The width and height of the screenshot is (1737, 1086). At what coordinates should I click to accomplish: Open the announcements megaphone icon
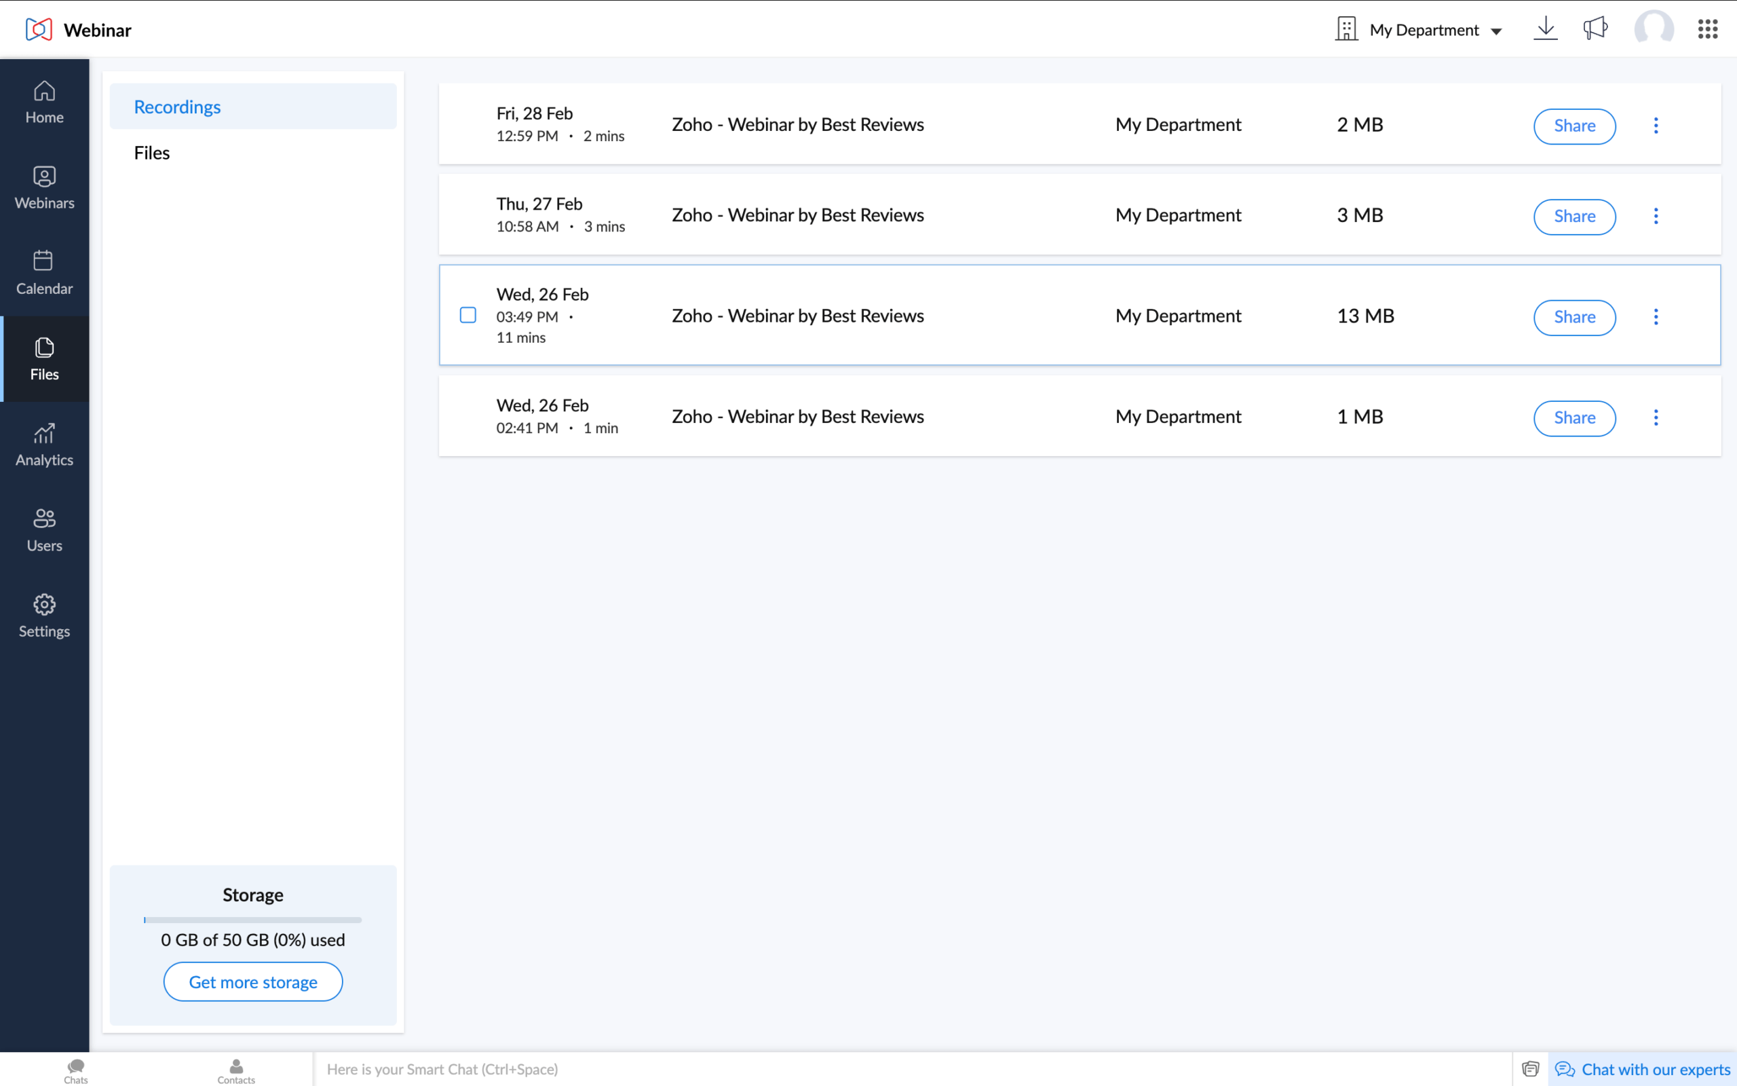click(1595, 29)
